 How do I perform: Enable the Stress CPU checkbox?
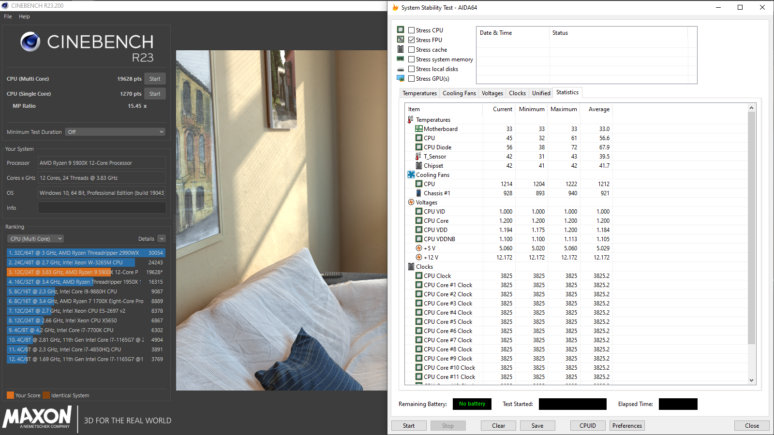click(411, 30)
